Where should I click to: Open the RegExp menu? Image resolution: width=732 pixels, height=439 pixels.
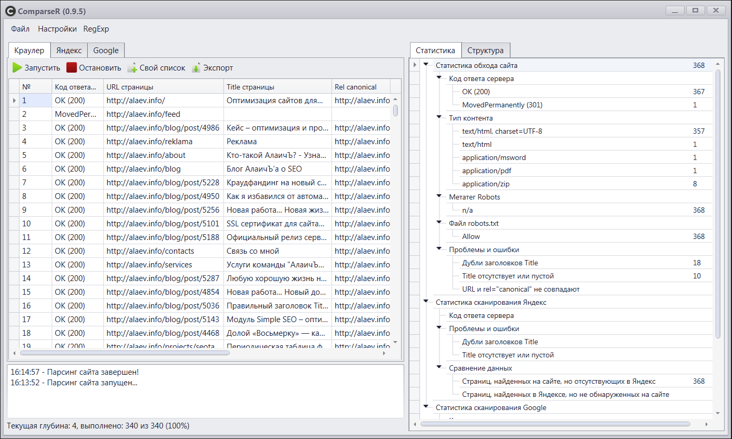96,29
